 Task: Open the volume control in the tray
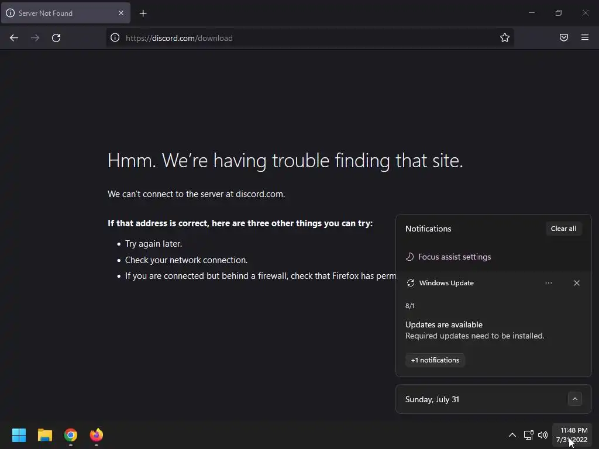(x=543, y=435)
